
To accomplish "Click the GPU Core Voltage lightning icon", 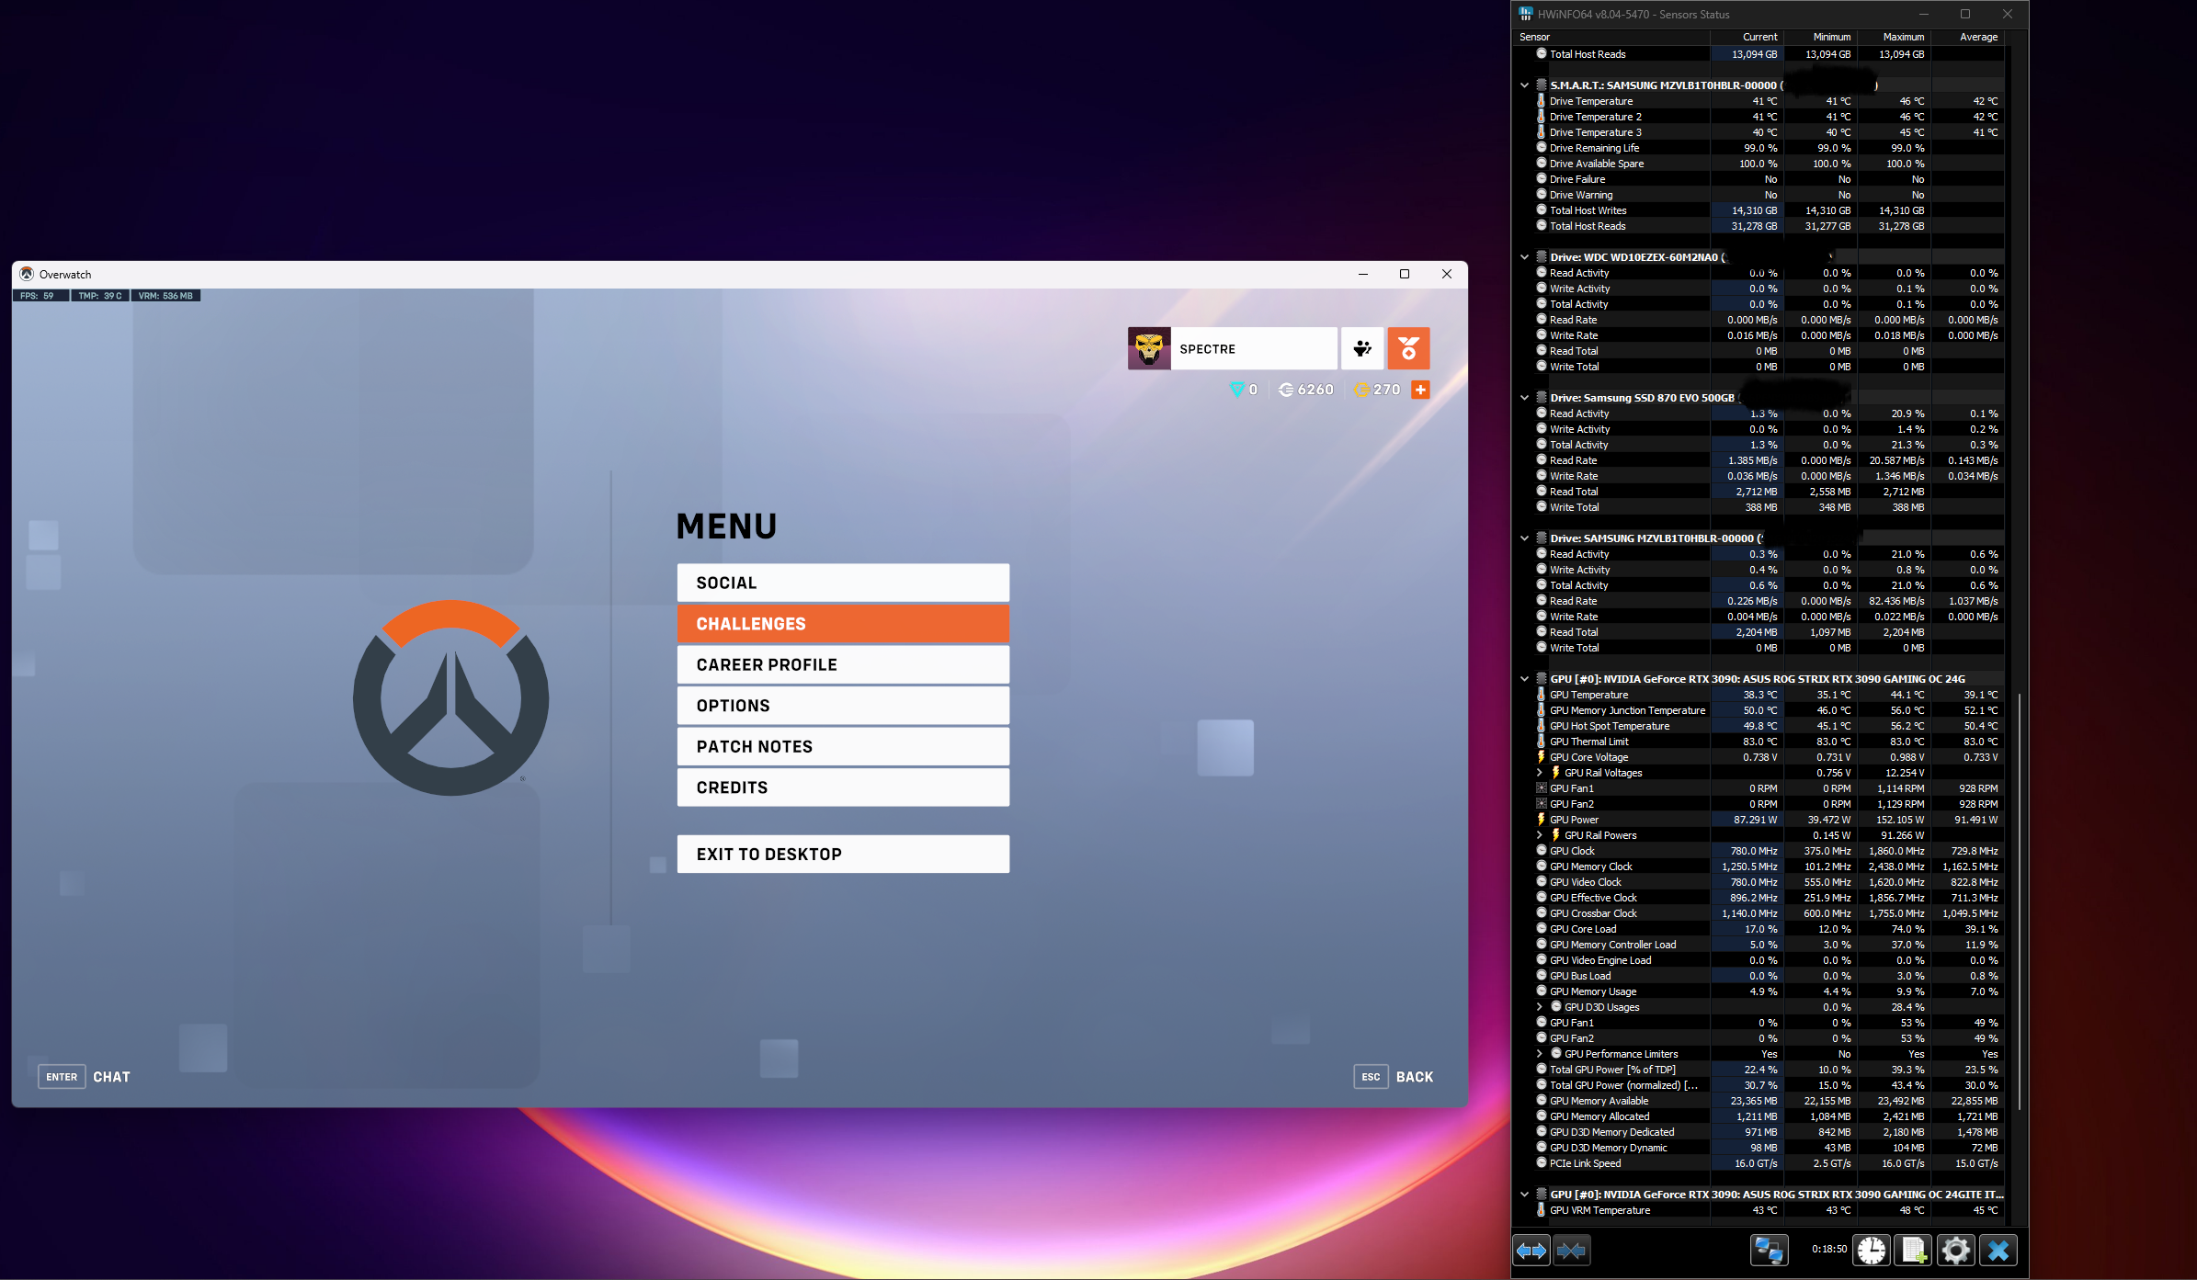I will tap(1542, 757).
